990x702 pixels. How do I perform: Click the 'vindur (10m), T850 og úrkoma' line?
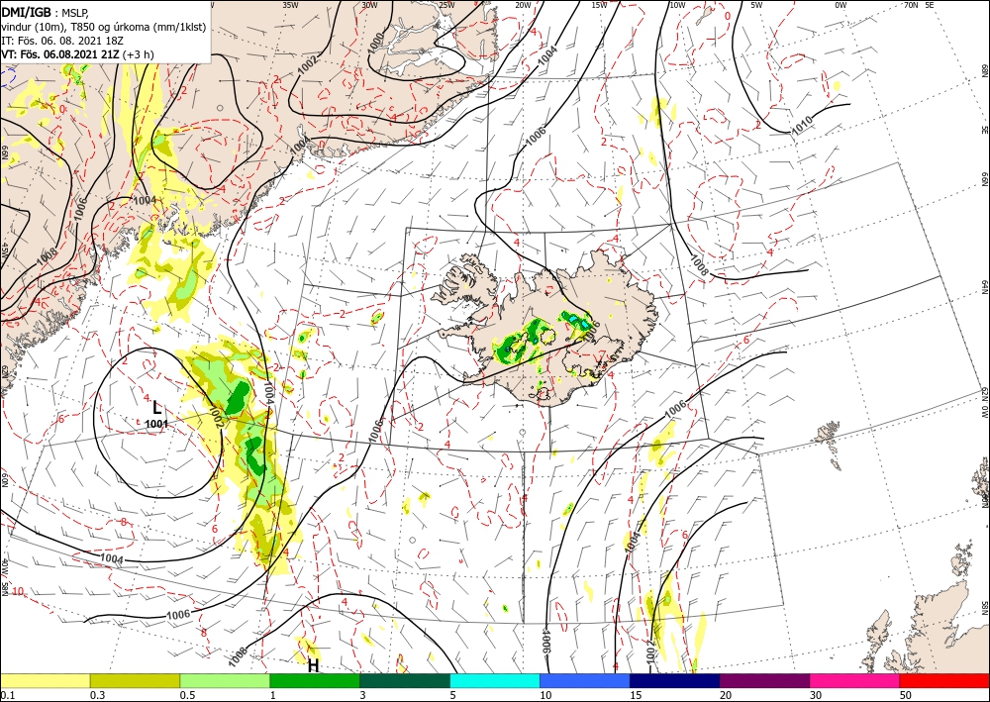[103, 27]
